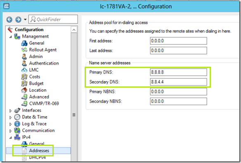Click the window icon in title bar
The width and height of the screenshot is (241, 163).
(x=6, y=6)
